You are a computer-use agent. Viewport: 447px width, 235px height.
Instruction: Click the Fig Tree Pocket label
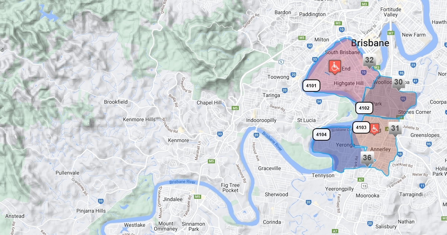tap(230, 188)
